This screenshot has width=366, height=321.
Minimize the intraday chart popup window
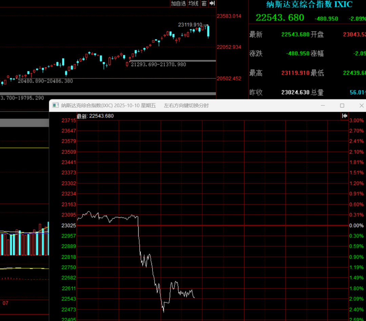[323, 106]
